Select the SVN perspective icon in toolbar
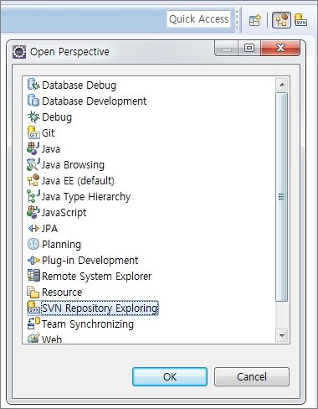Viewport: 318px width, 409px height. (x=300, y=20)
